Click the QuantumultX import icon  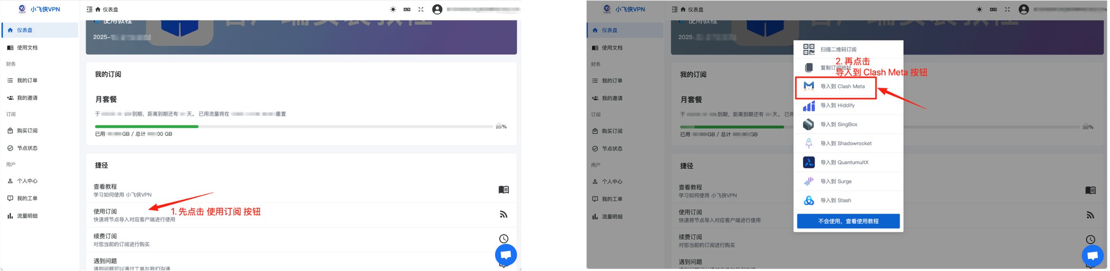coord(808,163)
